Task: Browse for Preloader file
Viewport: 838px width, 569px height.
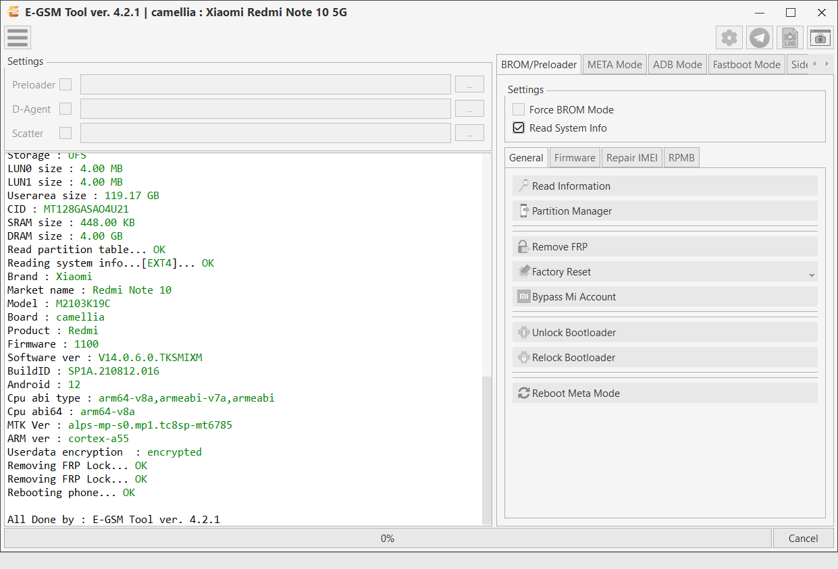Action: coord(469,84)
